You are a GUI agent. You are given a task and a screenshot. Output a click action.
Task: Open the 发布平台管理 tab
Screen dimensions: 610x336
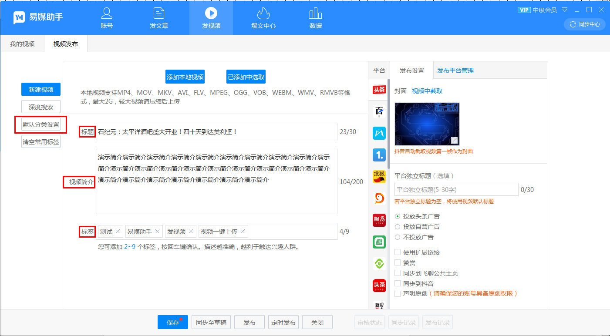(455, 71)
